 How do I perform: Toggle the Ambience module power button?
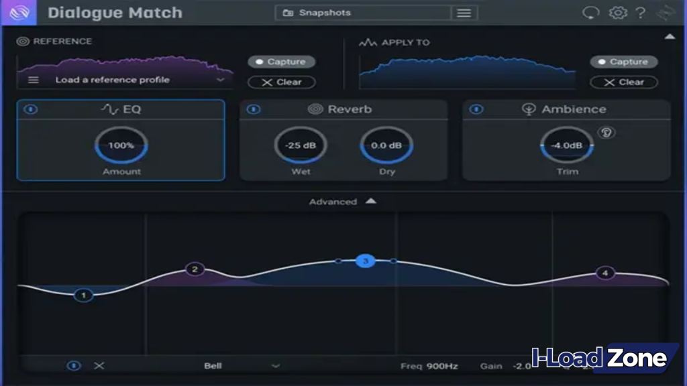coord(478,109)
